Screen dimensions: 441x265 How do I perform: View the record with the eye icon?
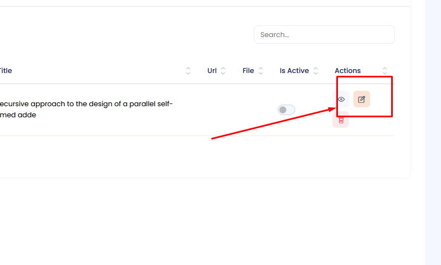(341, 100)
